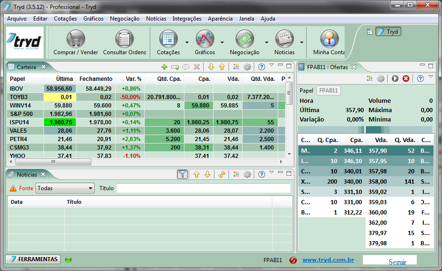442x271 pixels.
Task: Maximize the Carteira panel
Action: click(289, 65)
